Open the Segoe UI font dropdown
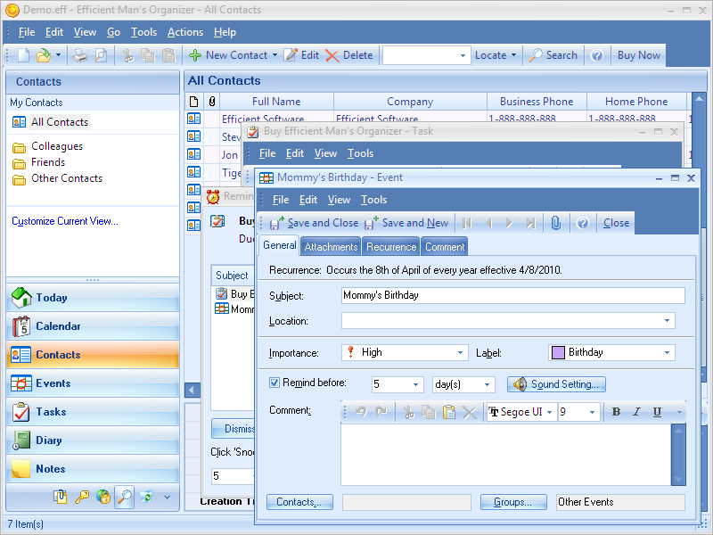The width and height of the screenshot is (713, 535). tap(549, 412)
